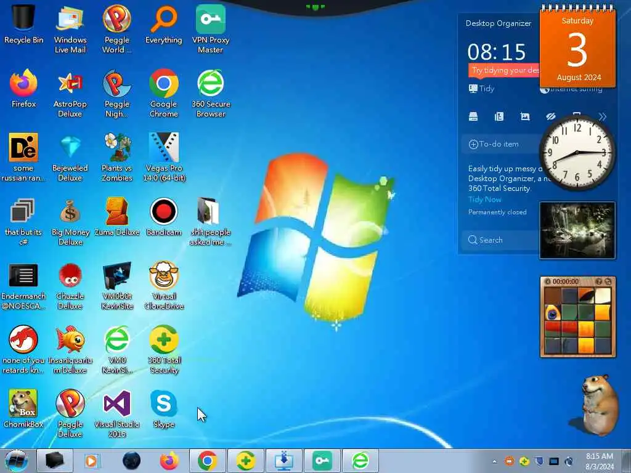
Task: Click the Tidy Now link
Action: (484, 200)
